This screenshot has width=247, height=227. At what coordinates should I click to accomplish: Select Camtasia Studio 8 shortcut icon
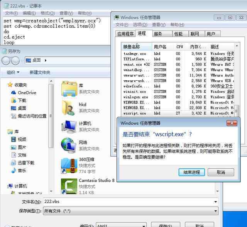69,186
